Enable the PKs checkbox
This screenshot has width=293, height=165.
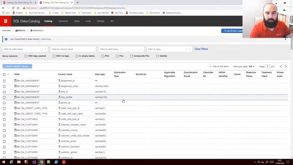(x=103, y=56)
